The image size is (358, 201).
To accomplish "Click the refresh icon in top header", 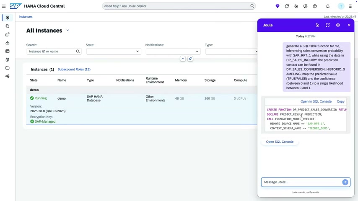I will coord(287,6).
